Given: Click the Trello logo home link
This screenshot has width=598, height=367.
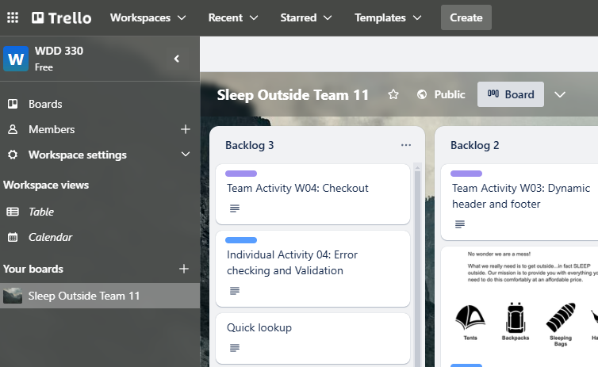Looking at the screenshot, I should (61, 17).
